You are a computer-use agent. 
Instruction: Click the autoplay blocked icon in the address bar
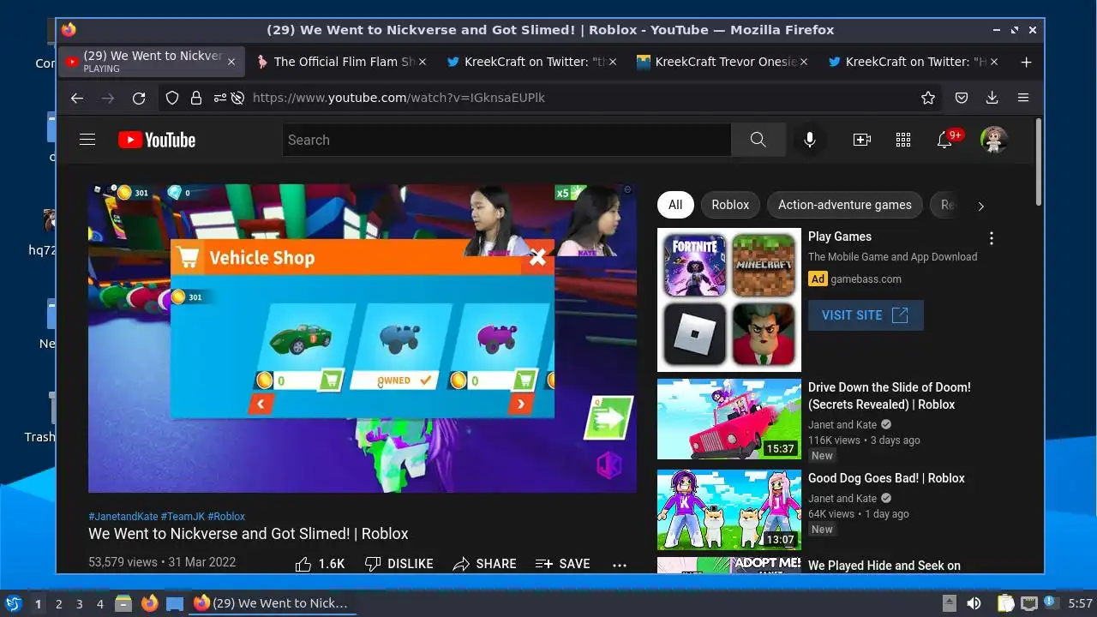pyautogui.click(x=238, y=98)
